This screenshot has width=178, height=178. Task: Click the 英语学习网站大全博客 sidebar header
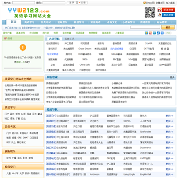[18, 79]
